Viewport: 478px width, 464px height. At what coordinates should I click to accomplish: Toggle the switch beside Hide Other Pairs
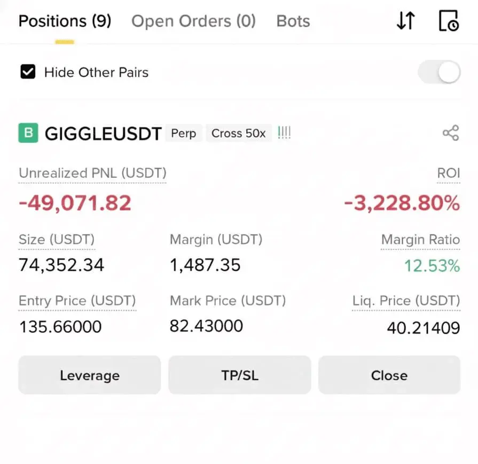440,72
